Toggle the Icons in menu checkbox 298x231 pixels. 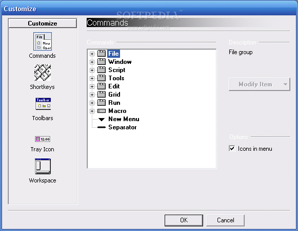[232, 148]
